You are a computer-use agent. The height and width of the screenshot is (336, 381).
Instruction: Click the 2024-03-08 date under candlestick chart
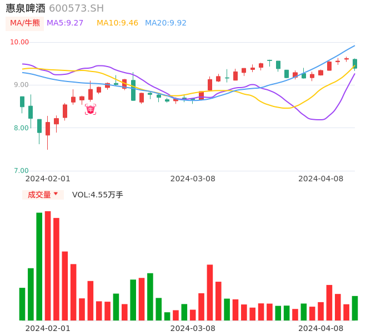pyautogui.click(x=193, y=179)
